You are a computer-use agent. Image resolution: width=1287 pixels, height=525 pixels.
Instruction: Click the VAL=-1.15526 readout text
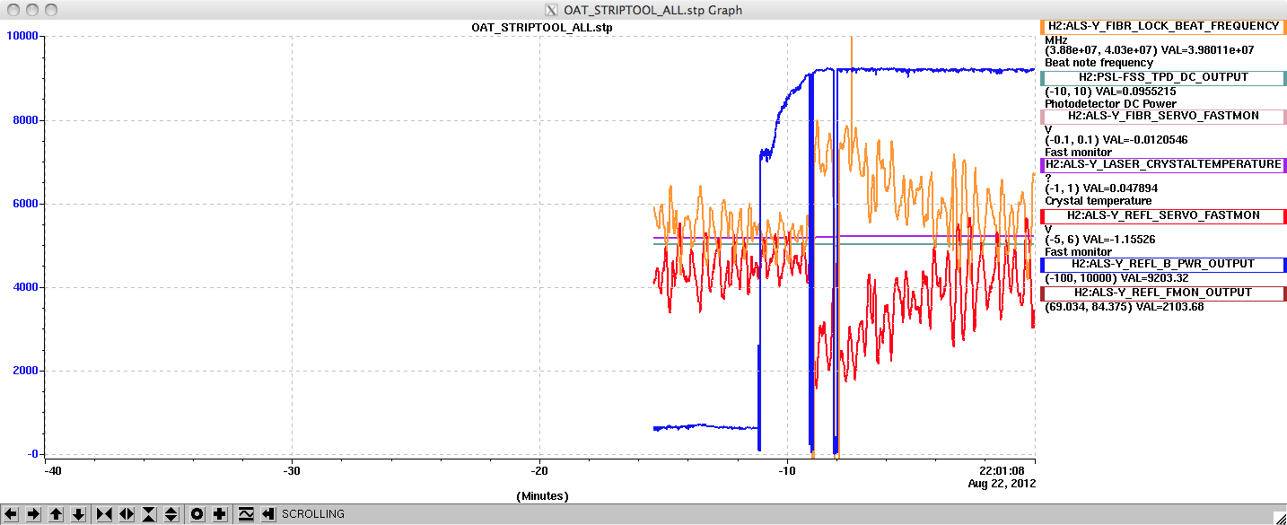point(1117,241)
